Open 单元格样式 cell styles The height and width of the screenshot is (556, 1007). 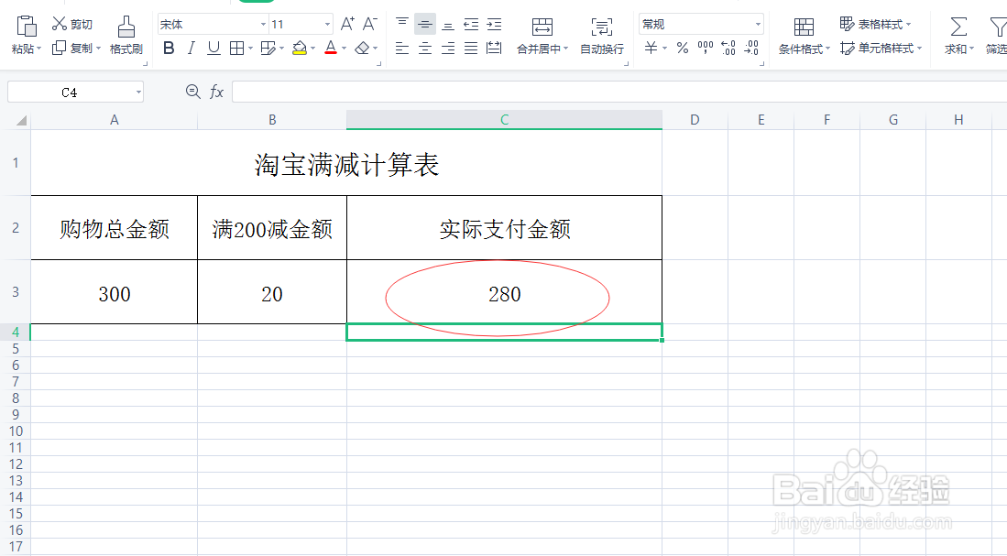(x=881, y=49)
